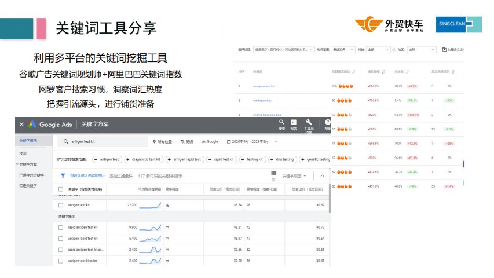494x278 pixels.
Task: Open the Help question-mark icon
Action: (x=328, y=122)
